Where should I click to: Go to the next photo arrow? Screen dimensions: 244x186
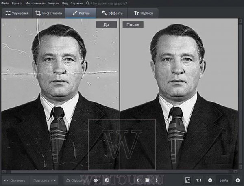[x=157, y=180]
